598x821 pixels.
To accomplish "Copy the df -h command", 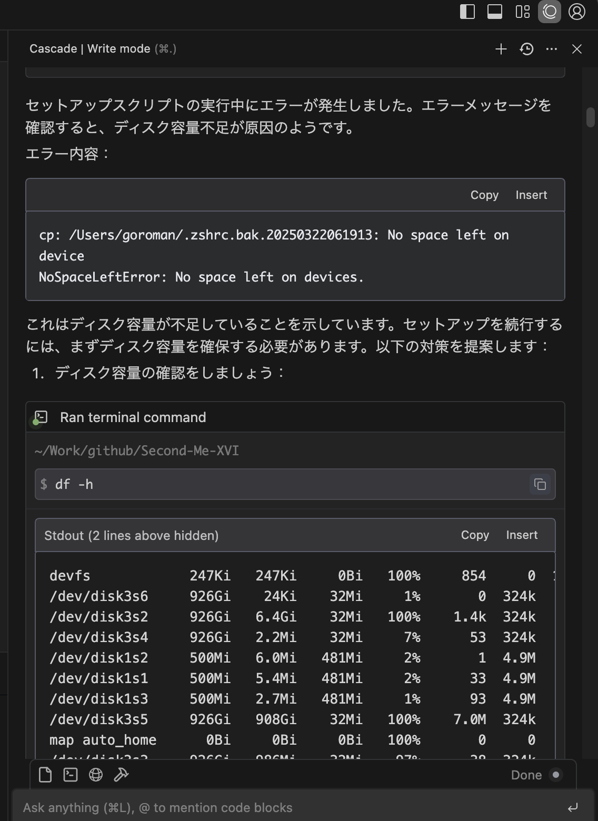I will [x=540, y=484].
